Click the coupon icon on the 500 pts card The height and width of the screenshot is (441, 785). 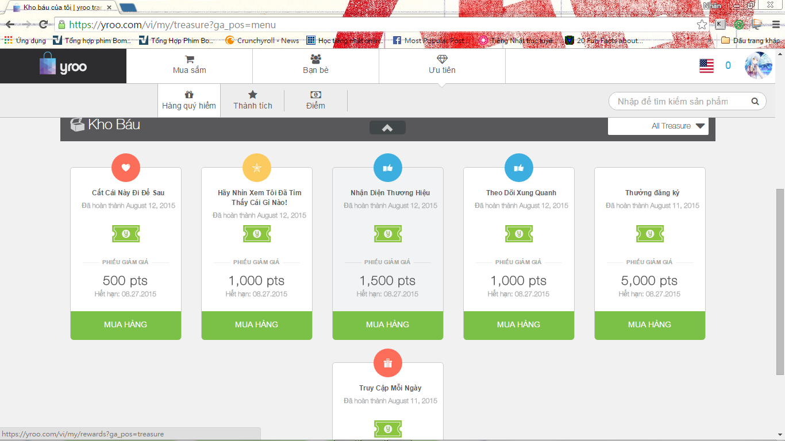(x=126, y=234)
